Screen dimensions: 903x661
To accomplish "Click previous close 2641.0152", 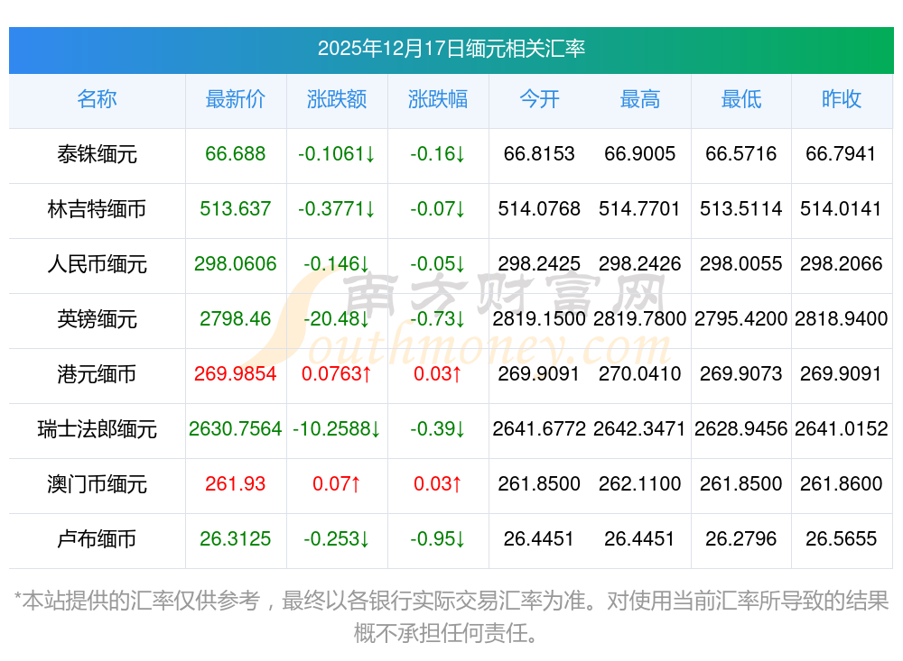I will click(x=842, y=428).
